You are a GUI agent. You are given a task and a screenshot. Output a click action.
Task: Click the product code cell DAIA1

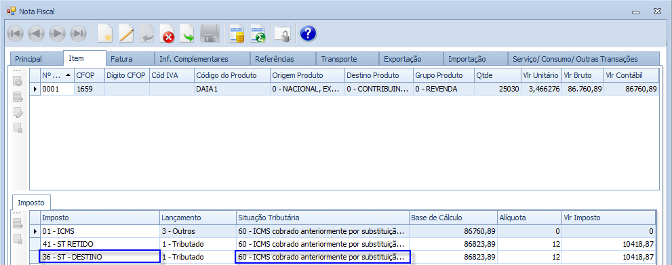tap(232, 89)
